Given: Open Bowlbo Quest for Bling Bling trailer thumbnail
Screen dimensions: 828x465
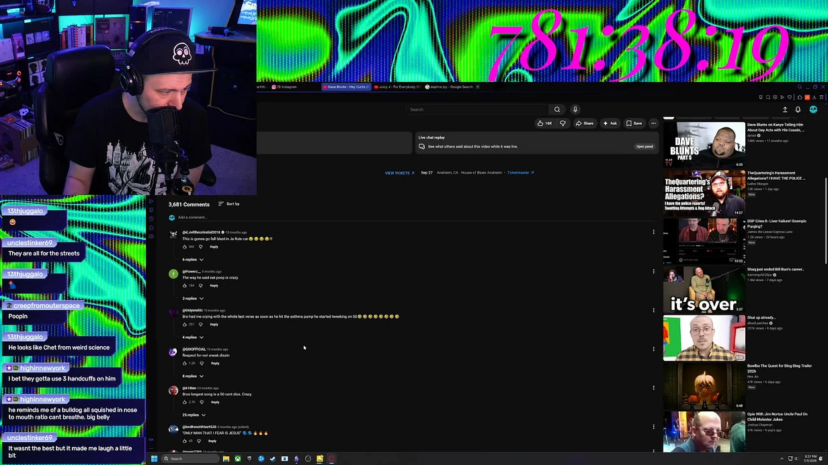Looking at the screenshot, I should point(704,386).
